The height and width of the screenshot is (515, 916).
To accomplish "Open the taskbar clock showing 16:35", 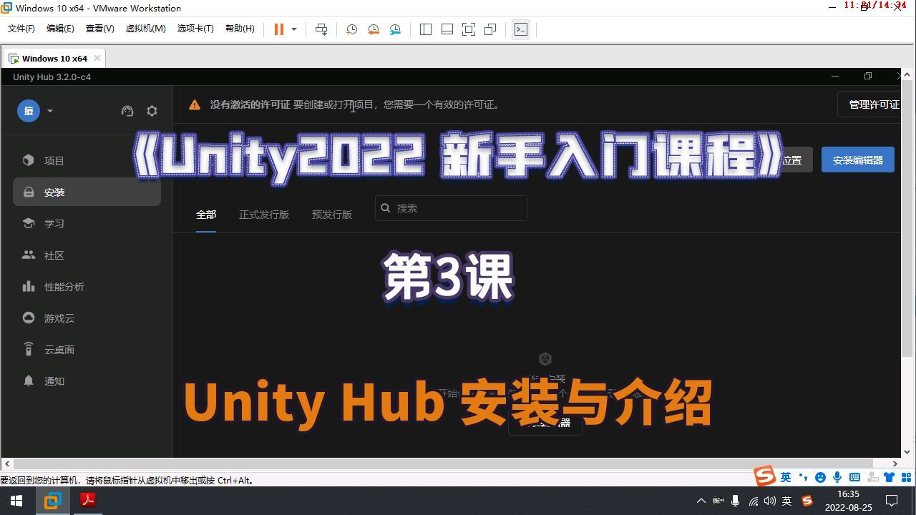I will 848,501.
